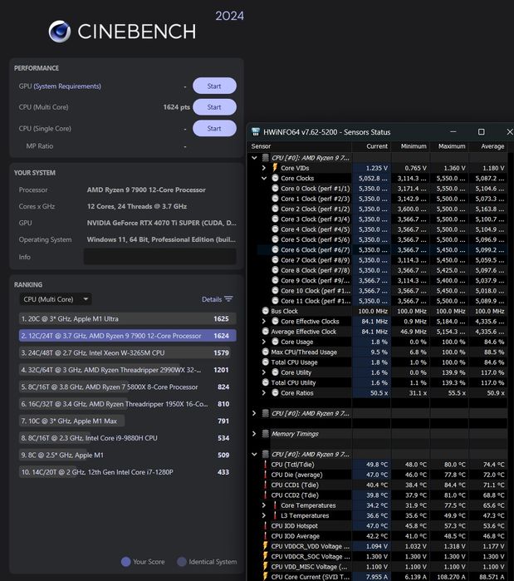Image resolution: width=514 pixels, height=581 pixels.
Task: Start the CPU Single Core test
Action: [214, 129]
